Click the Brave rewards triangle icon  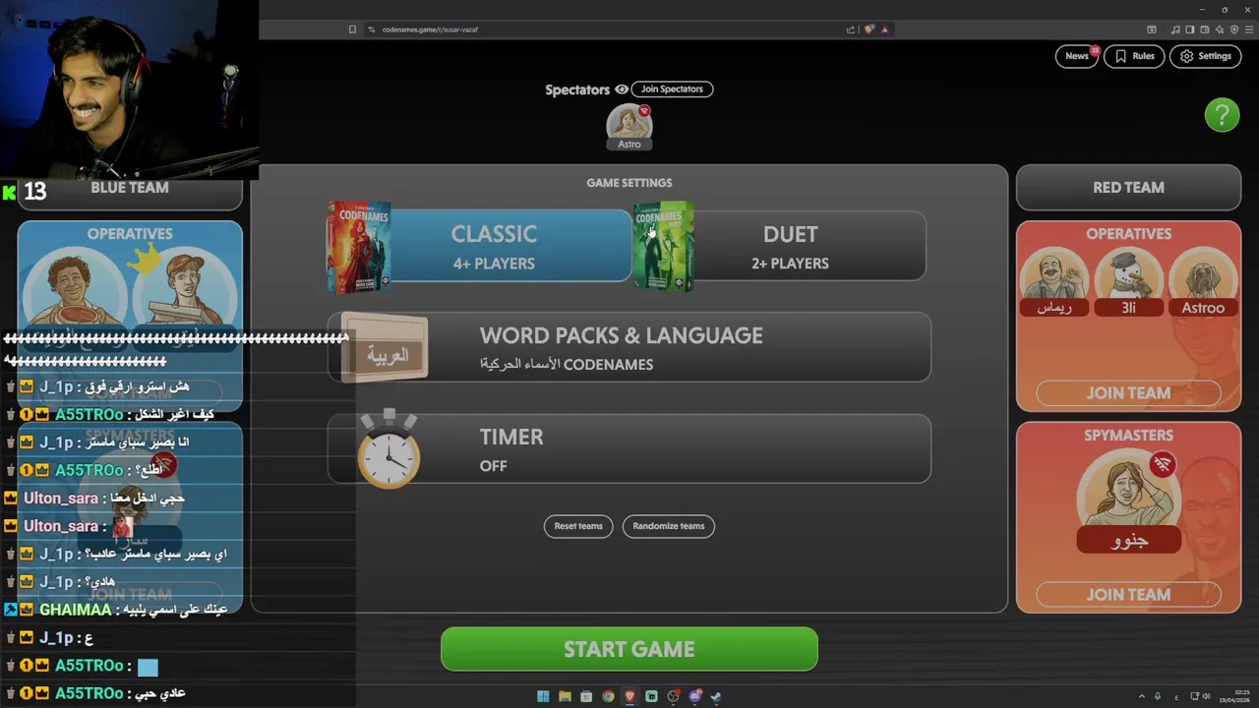point(884,29)
